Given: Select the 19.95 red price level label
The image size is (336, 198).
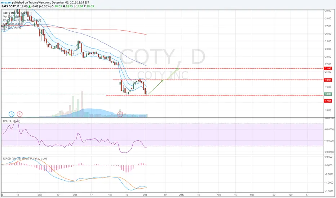Looking at the screenshot, I should [328, 80].
